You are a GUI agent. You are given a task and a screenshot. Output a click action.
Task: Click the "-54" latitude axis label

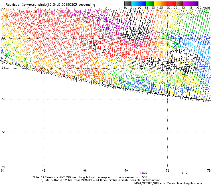point(2,67)
